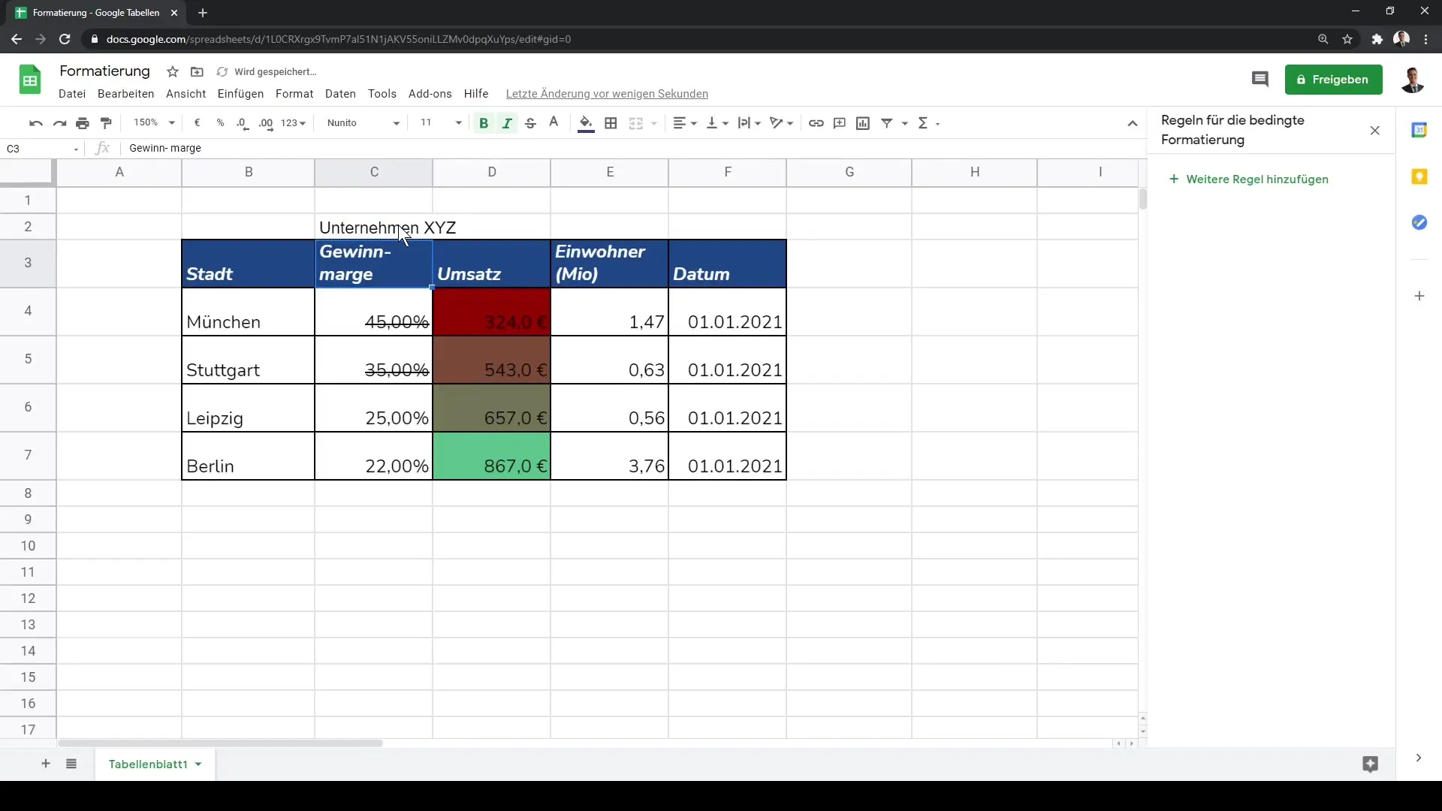Get add-ons with plus icon
The image size is (1442, 811).
tap(1419, 296)
